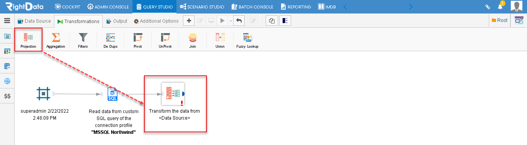
Task: Add a Join transformation
Action: coord(193,37)
